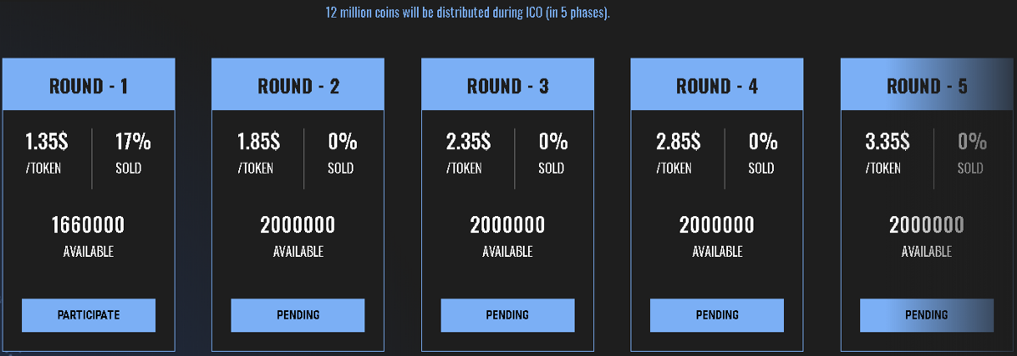The height and width of the screenshot is (356, 1017).
Task: Click the 2.85$ token price
Action: tap(678, 142)
